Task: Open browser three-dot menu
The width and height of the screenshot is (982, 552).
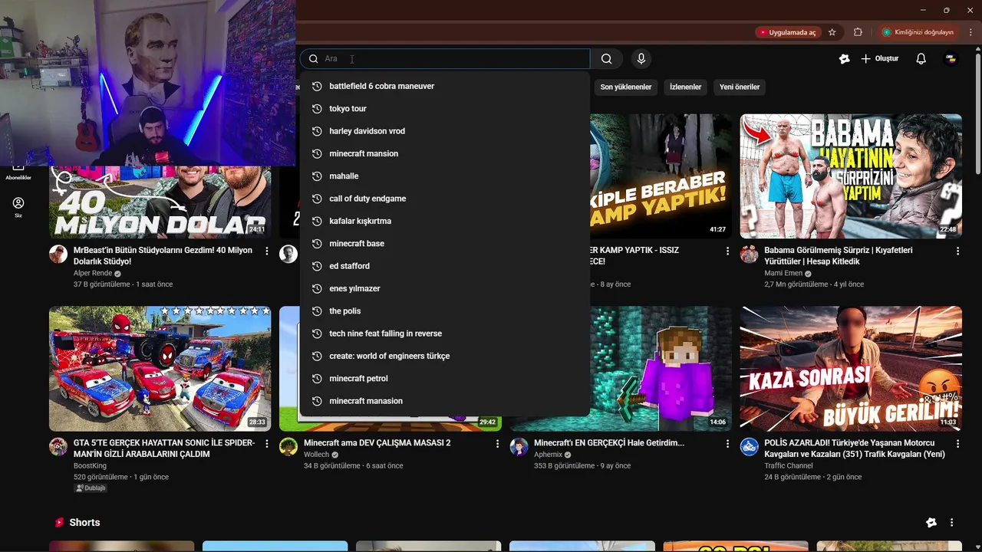Action: click(970, 32)
